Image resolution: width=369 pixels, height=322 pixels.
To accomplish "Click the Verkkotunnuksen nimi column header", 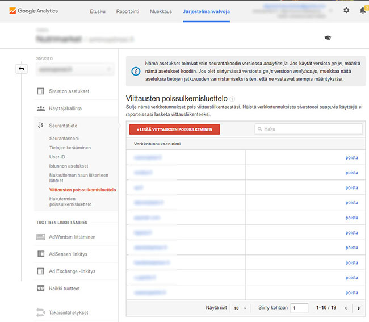I will click(157, 144).
